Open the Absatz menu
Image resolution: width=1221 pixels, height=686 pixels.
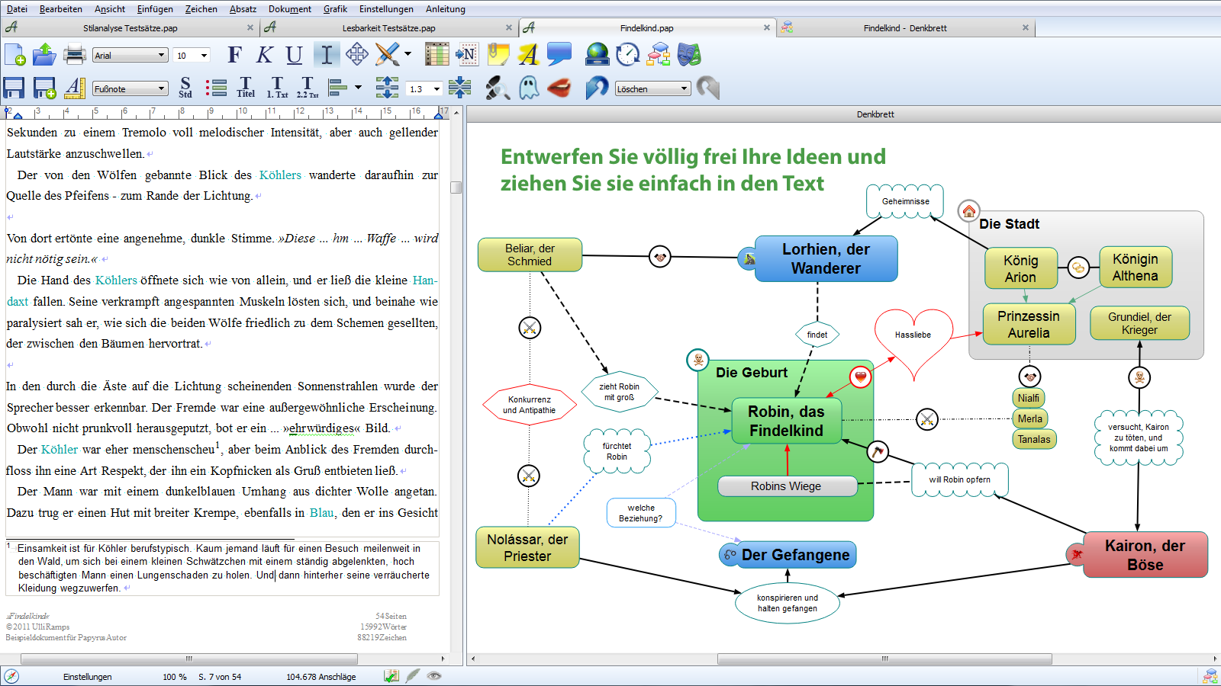coord(243,9)
